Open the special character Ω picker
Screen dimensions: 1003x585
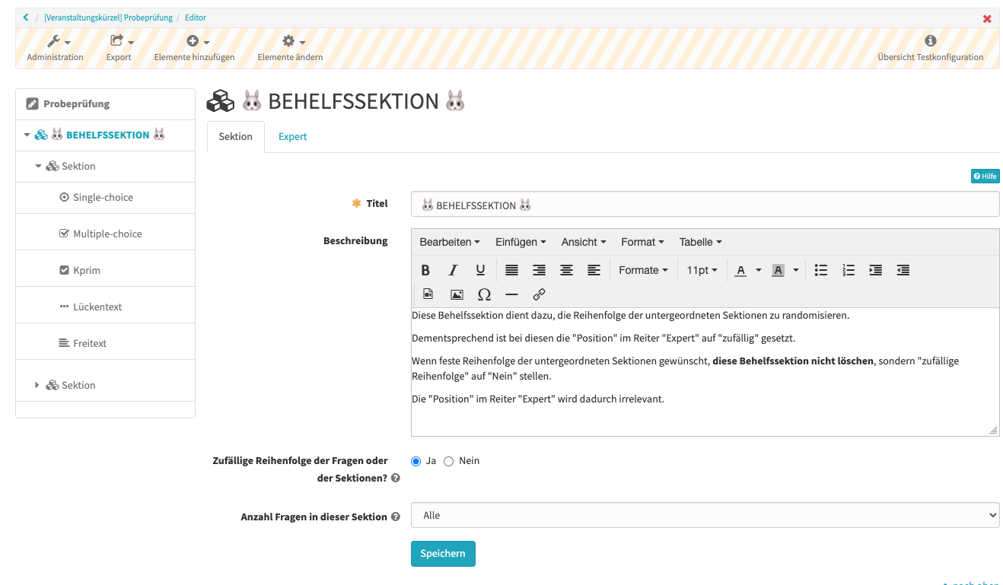point(484,294)
